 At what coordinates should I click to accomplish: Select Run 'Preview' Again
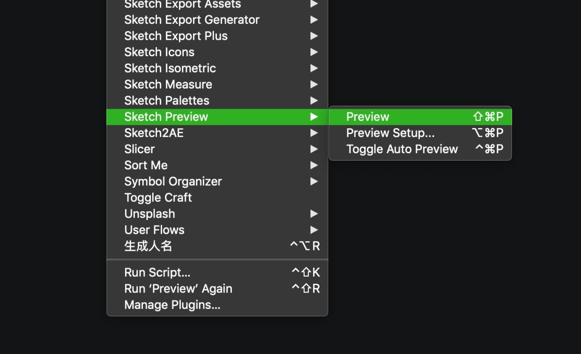pyautogui.click(x=217, y=289)
